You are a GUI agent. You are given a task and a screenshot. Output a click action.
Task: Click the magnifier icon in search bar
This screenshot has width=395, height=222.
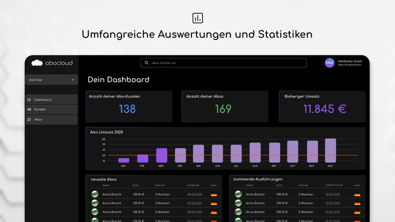tap(146, 63)
